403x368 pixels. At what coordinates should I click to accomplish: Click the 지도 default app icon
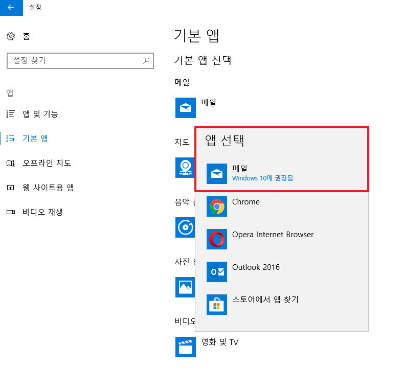tap(185, 168)
